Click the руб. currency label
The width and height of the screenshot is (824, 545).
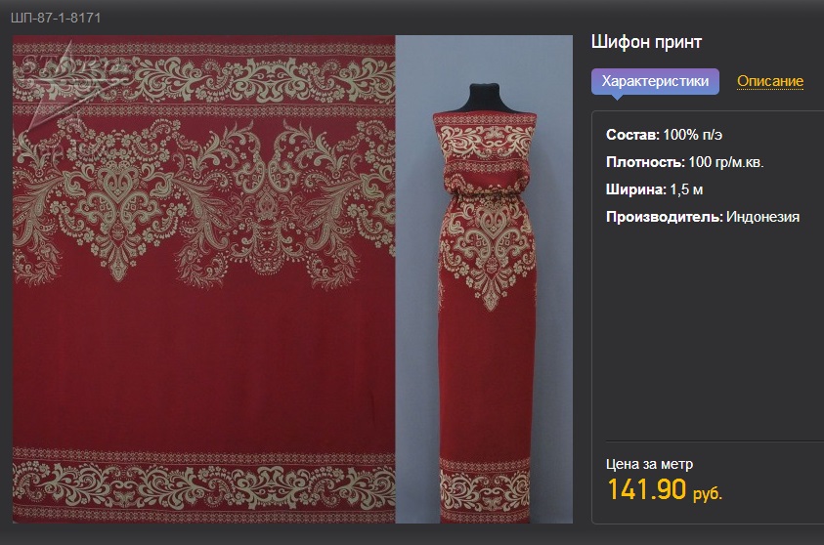708,493
